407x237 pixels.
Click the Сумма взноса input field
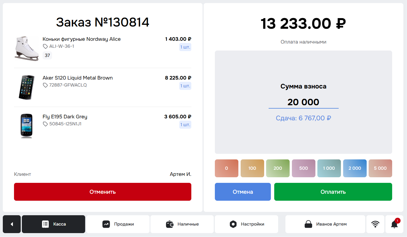pos(303,102)
